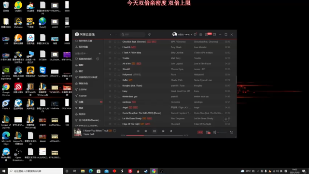The height and width of the screenshot is (174, 309).
Task: Open the now-playing album cover thumbnail
Action: [x=78, y=132]
